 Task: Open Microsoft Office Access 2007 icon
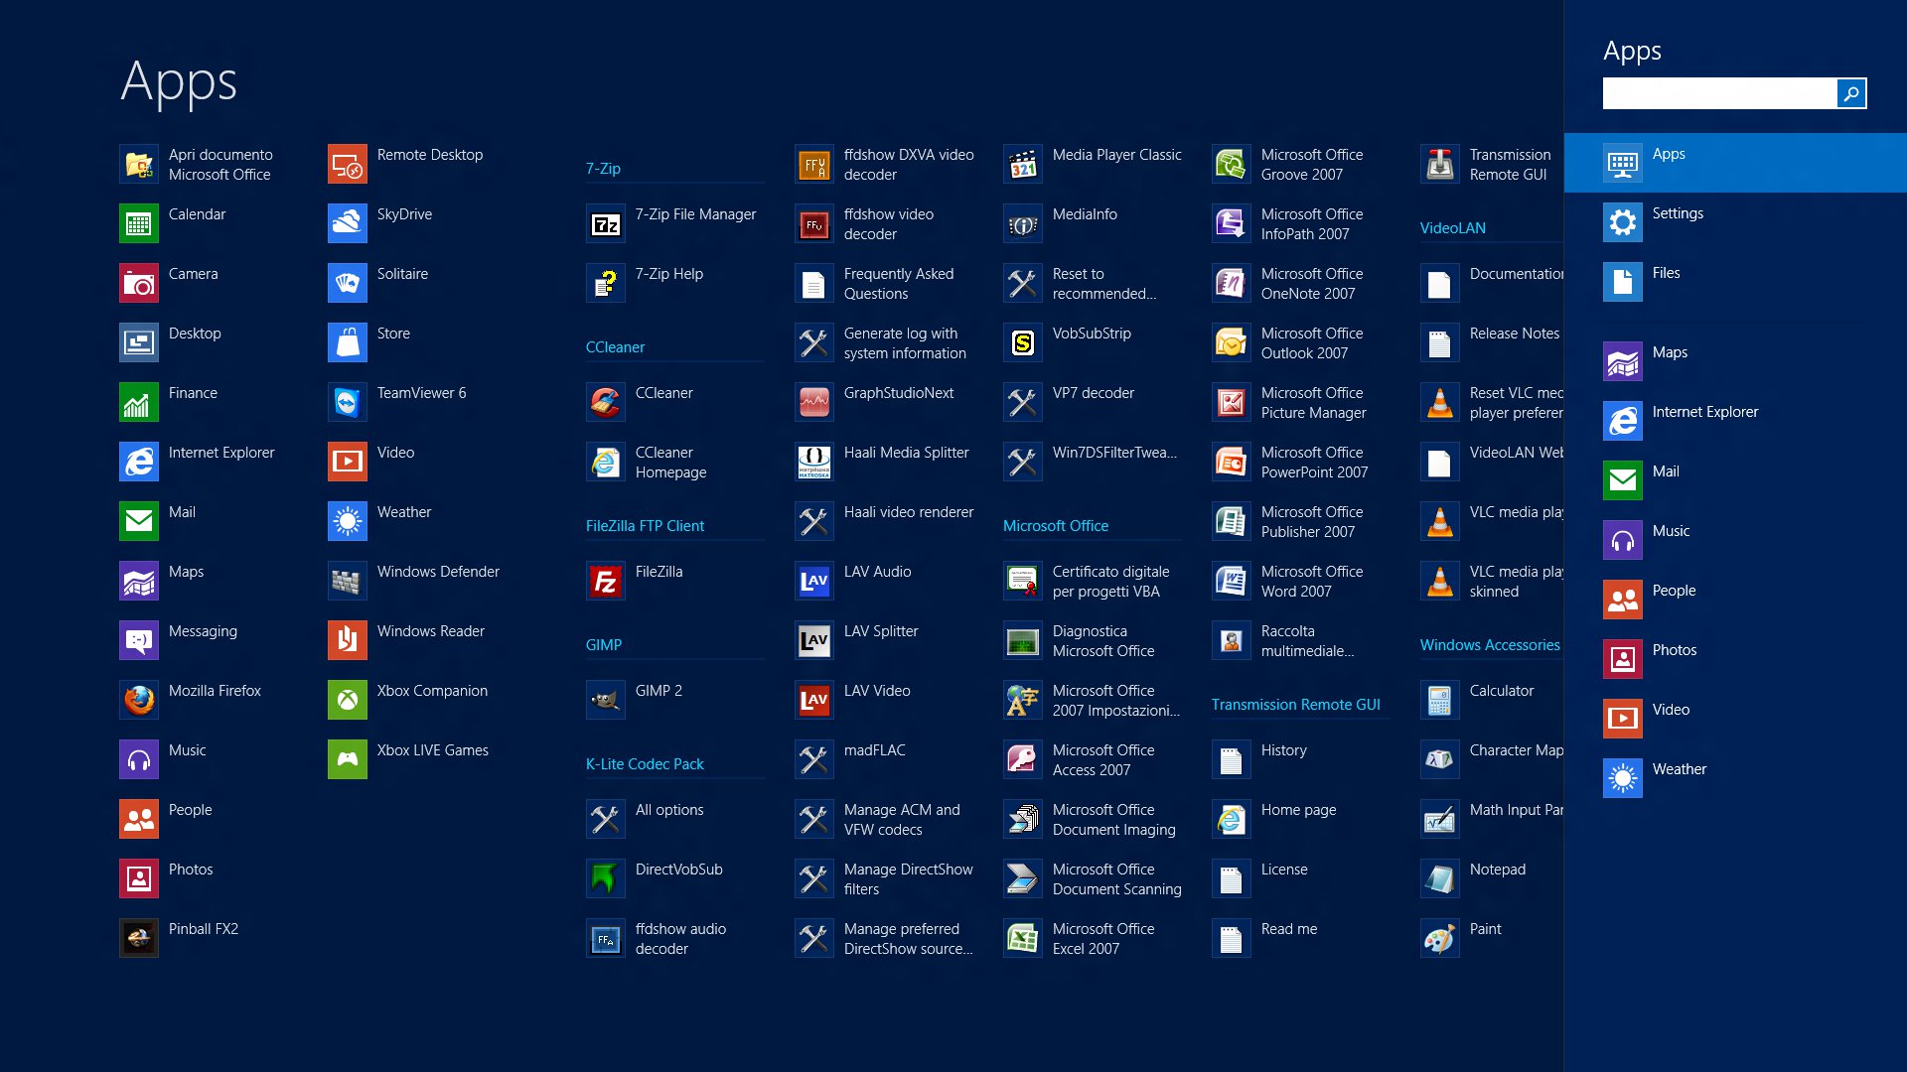coord(1023,759)
